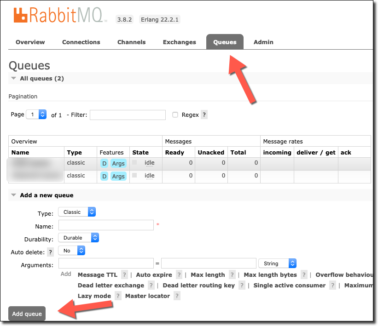Open Max length help icon
The width and height of the screenshot is (378, 326).
point(232,275)
